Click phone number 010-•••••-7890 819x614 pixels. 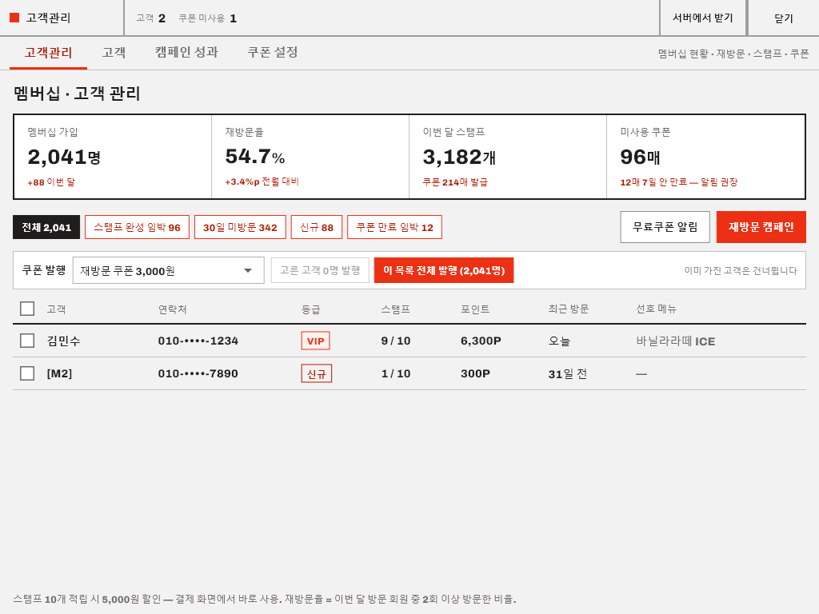(x=198, y=373)
